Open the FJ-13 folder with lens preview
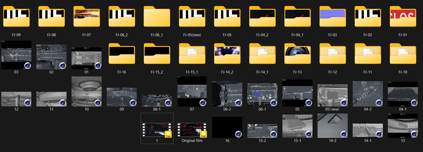Screen dimensions: 423x152 [298, 54]
